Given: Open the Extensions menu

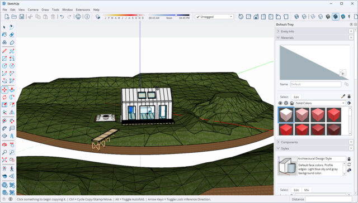Looking at the screenshot, I should pos(83,10).
